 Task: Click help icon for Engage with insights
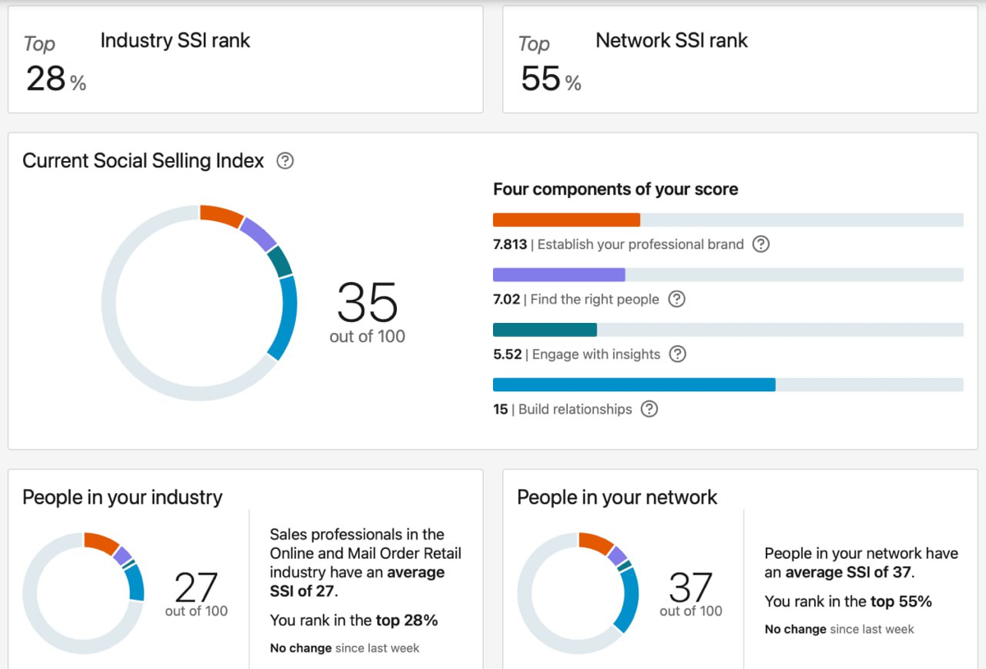click(x=678, y=354)
